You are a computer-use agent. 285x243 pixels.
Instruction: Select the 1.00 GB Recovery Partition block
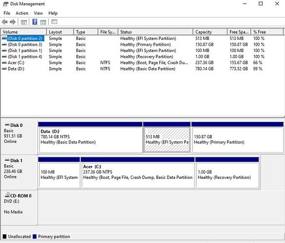click(227, 175)
